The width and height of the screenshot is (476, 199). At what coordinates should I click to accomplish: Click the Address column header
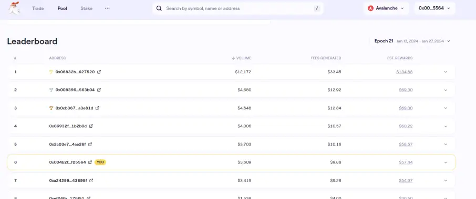click(x=57, y=58)
